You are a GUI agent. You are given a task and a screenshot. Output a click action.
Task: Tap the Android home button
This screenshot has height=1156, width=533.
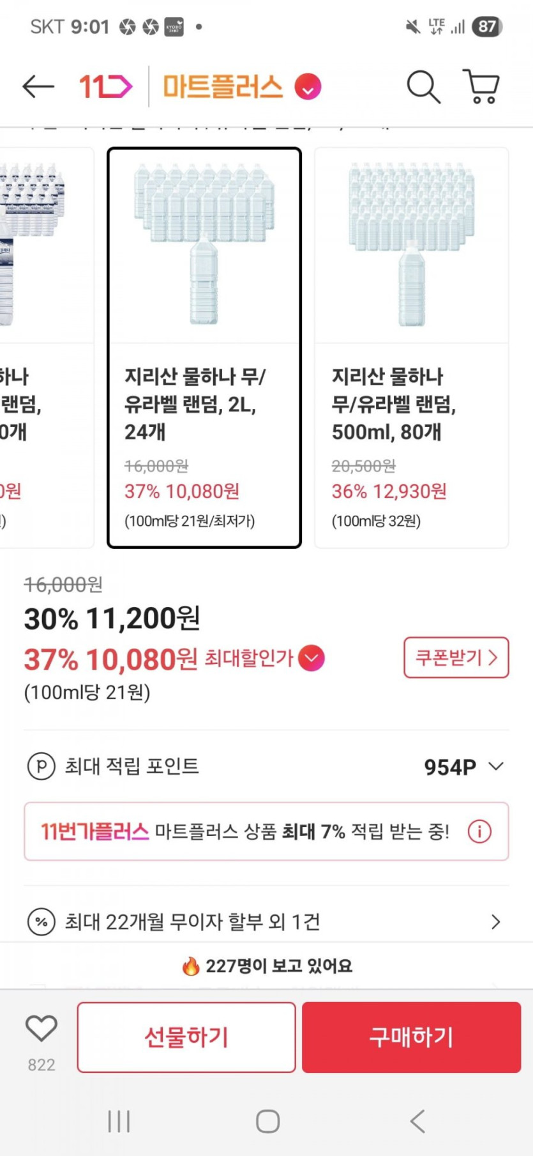click(267, 1121)
